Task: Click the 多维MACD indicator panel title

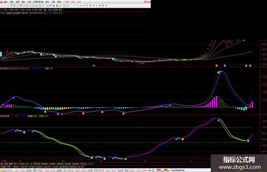Action: click(x=16, y=68)
